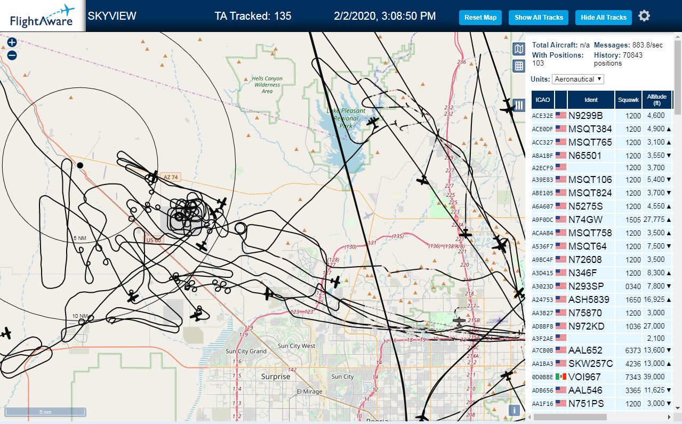Select the aircraft over Lake Pleasant
682x424 pixels.
click(x=373, y=123)
